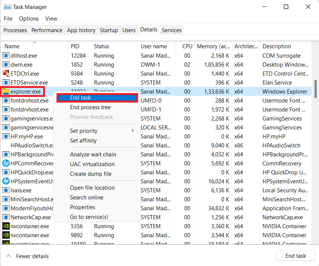Viewport: 319px width, 266px height.
Task: Switch to the Performance tab
Action: click(47, 30)
